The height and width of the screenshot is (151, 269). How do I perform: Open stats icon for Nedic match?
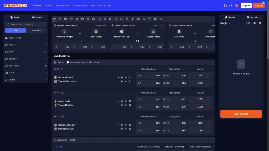[63, 93]
